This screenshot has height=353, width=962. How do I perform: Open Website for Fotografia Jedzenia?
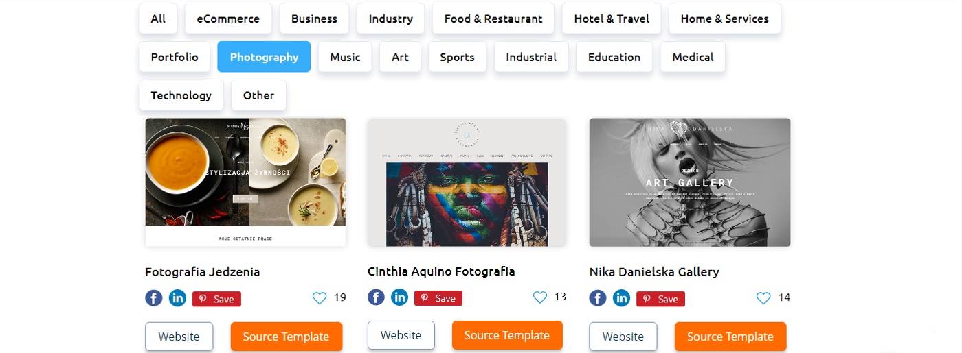(x=179, y=337)
